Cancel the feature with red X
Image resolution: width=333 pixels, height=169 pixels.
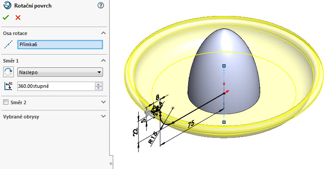coord(18,18)
